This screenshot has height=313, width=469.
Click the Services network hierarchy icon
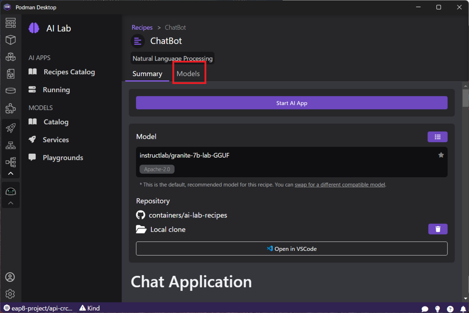(11, 145)
